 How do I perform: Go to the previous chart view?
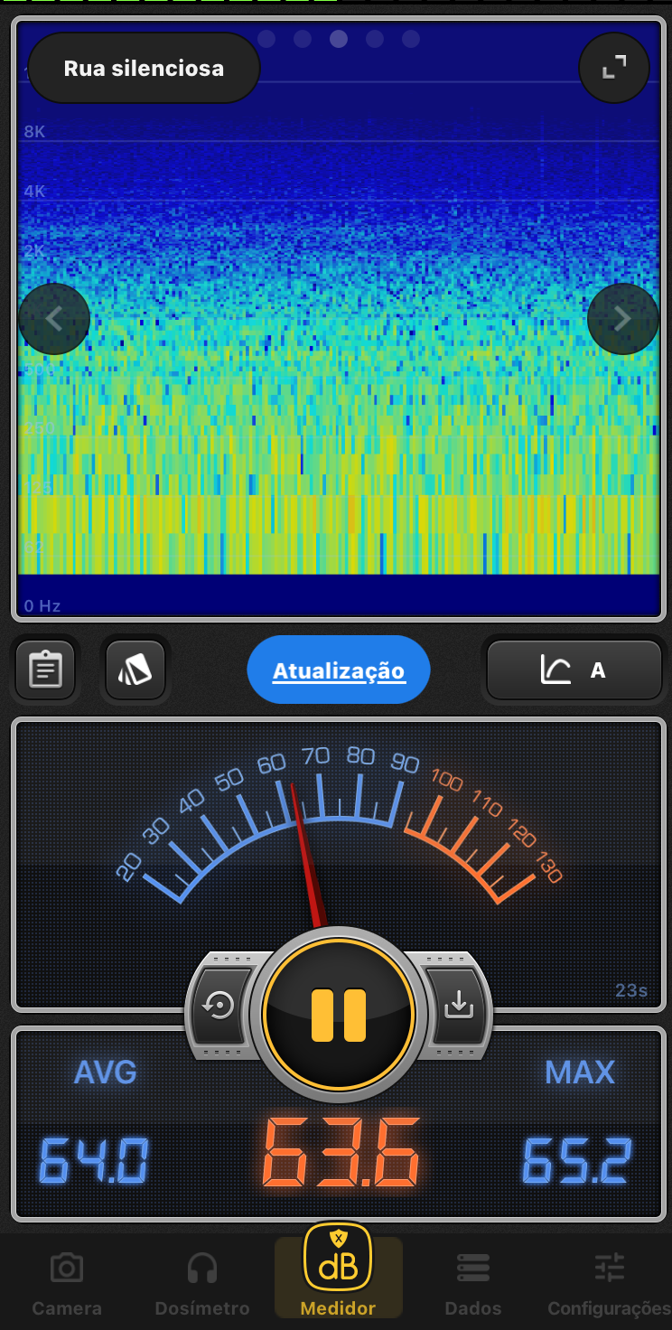point(54,319)
